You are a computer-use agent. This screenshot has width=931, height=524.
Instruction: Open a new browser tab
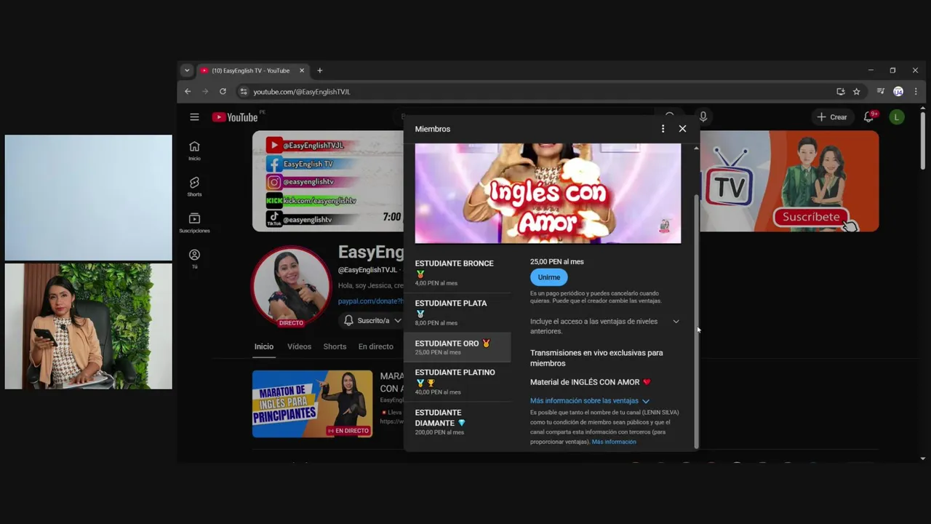[x=319, y=71]
